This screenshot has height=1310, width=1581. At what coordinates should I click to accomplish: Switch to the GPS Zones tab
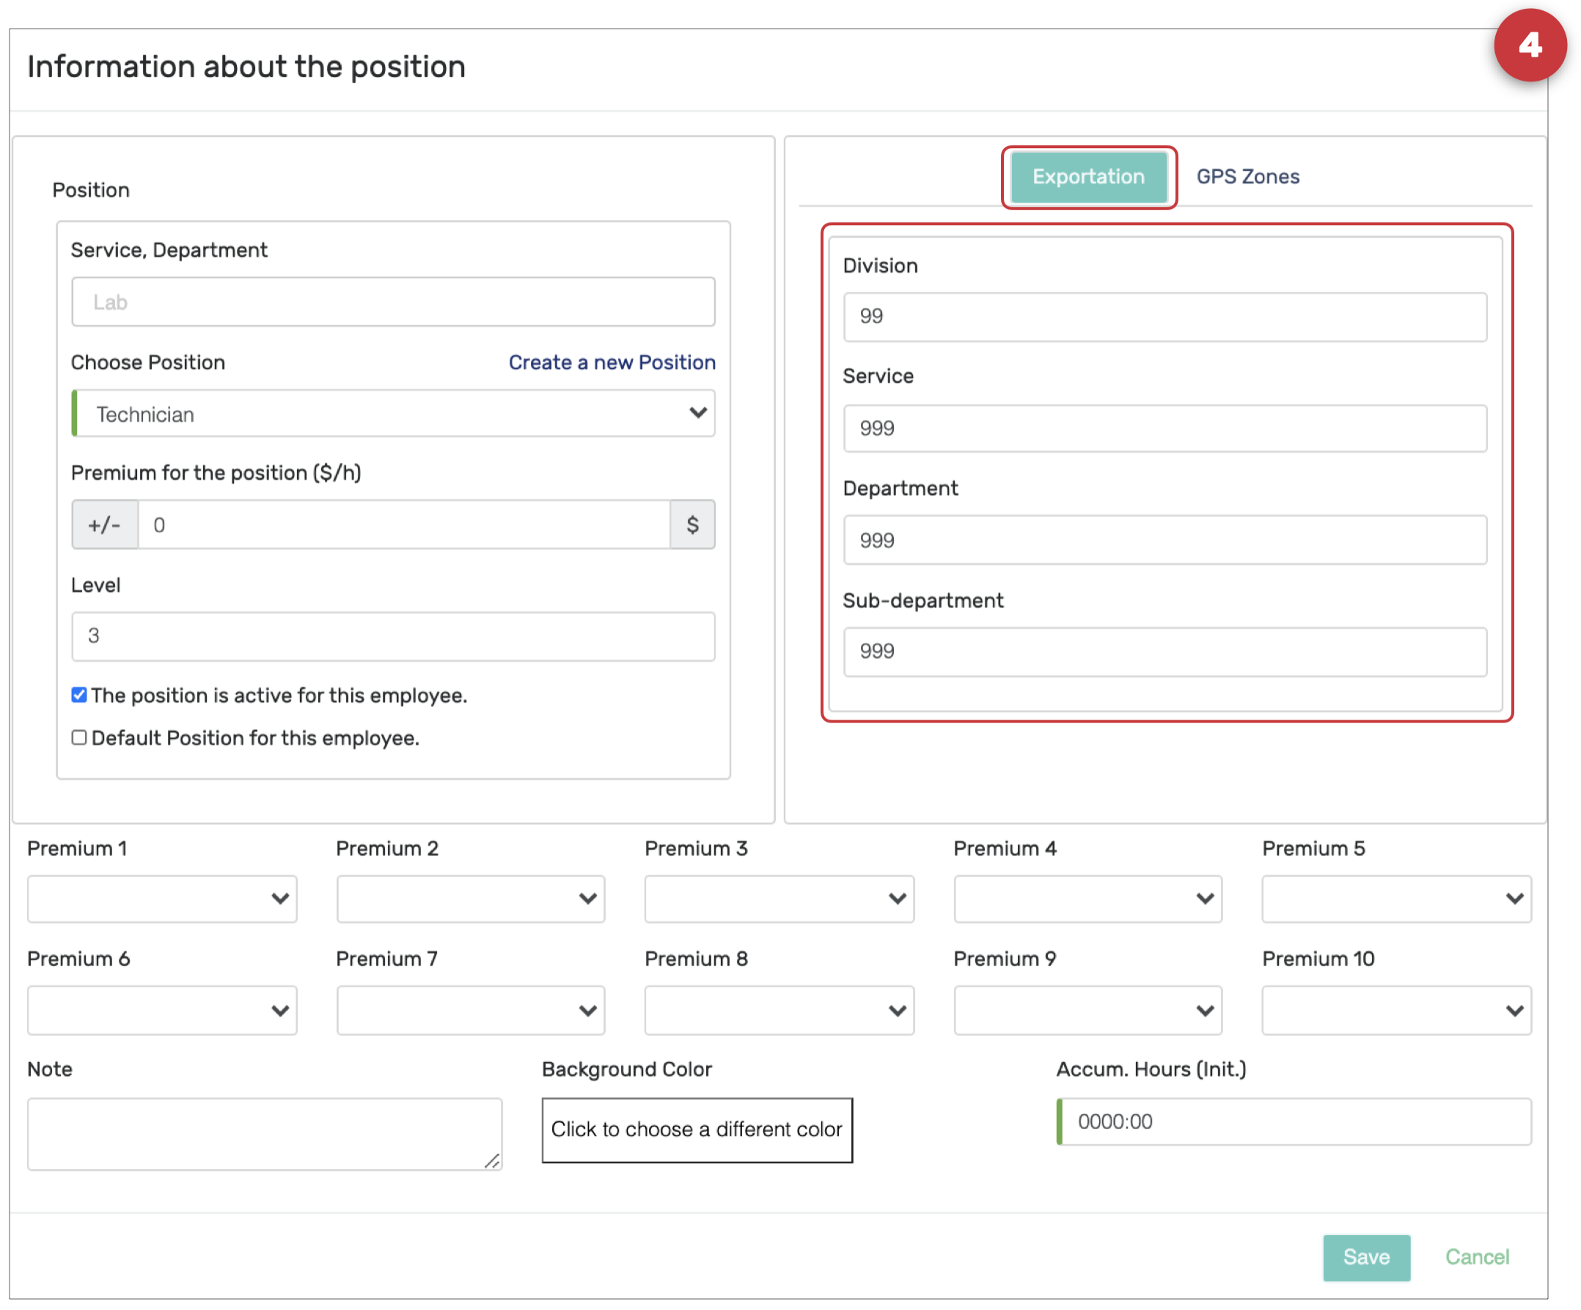click(x=1247, y=177)
